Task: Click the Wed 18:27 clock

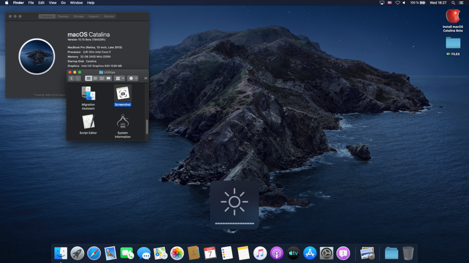Action: pos(438,3)
